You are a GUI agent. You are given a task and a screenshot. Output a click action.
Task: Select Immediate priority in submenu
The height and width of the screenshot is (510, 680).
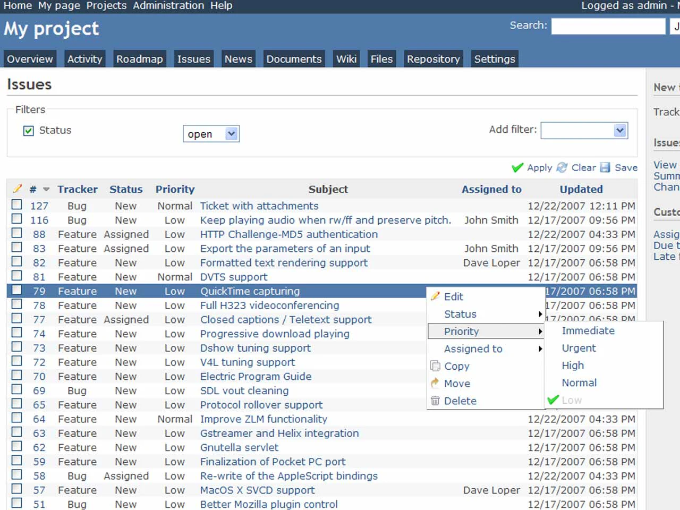click(x=588, y=330)
